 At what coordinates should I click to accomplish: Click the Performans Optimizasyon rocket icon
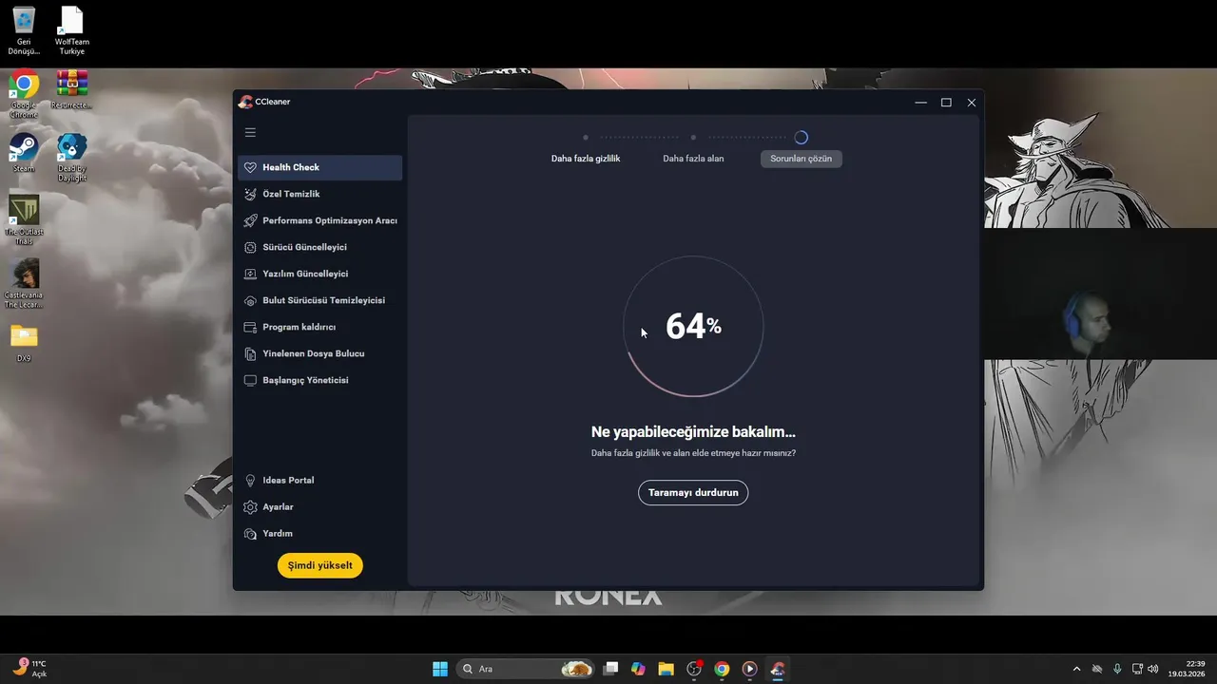click(250, 220)
